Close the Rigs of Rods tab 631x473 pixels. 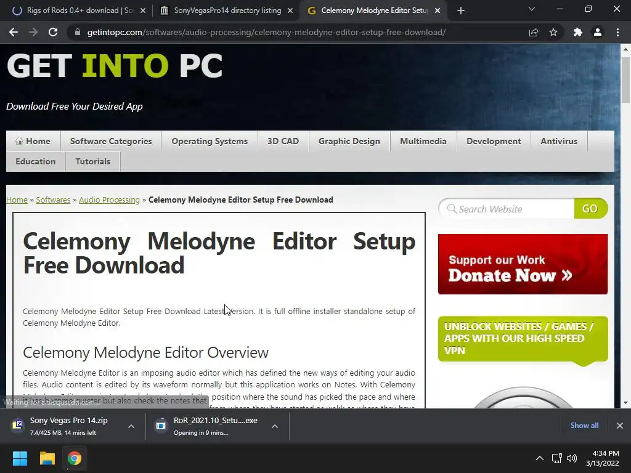click(142, 10)
